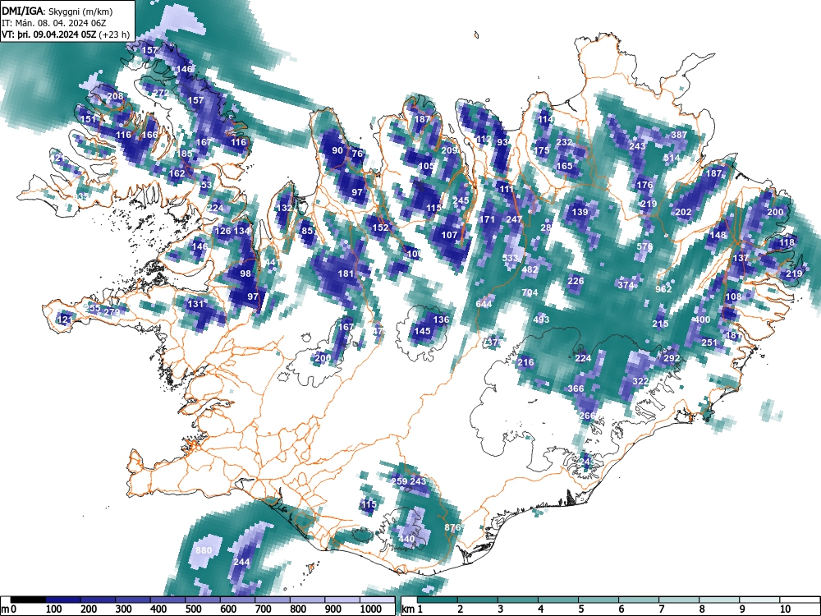Click the "DMI/IGA: Skyggni (m/km)" title text

(x=57, y=11)
